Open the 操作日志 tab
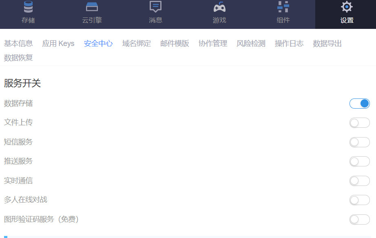The image size is (376, 238). click(x=289, y=44)
